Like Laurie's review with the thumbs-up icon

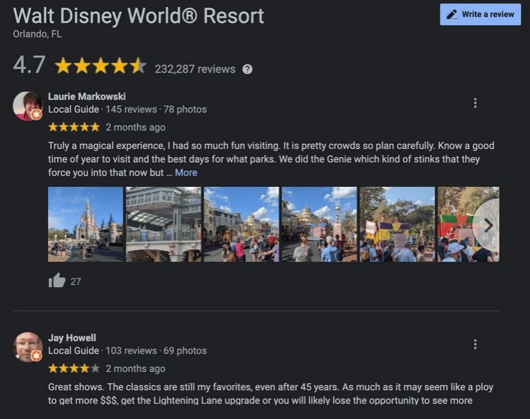[x=57, y=280]
